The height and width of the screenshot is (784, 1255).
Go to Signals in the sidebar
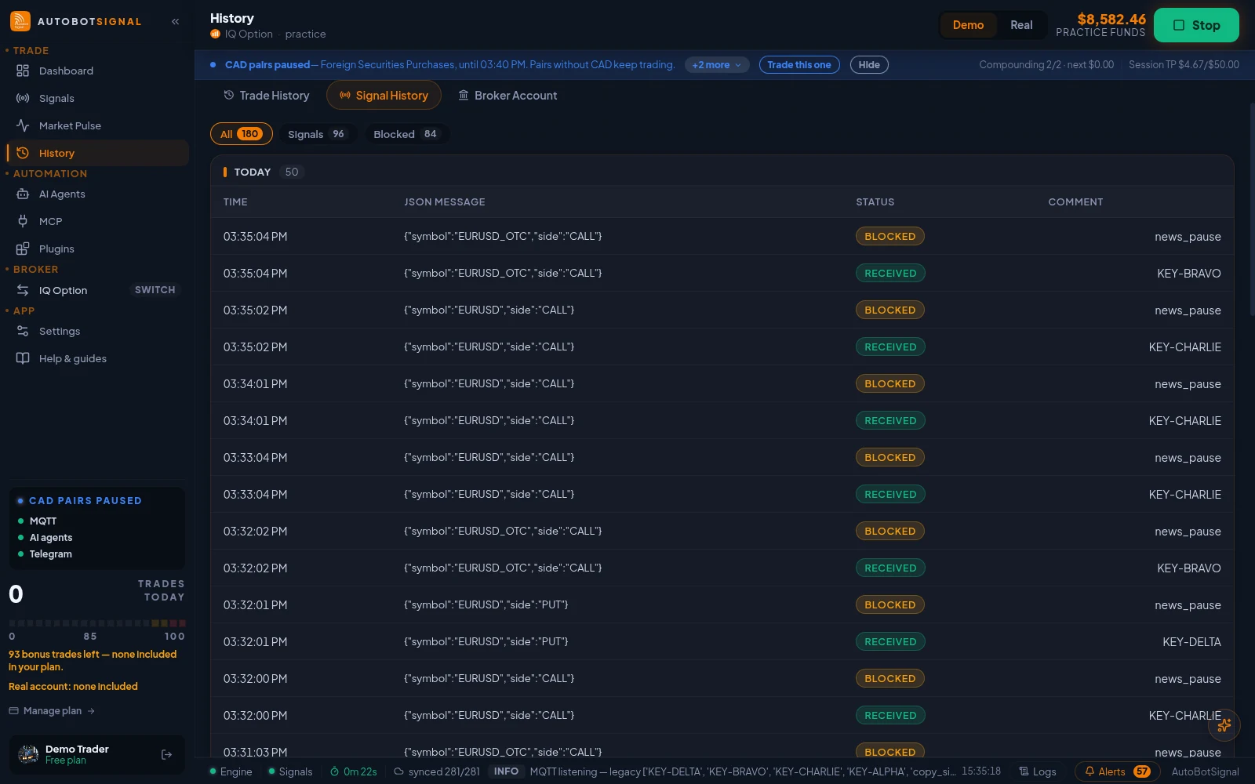[97, 98]
